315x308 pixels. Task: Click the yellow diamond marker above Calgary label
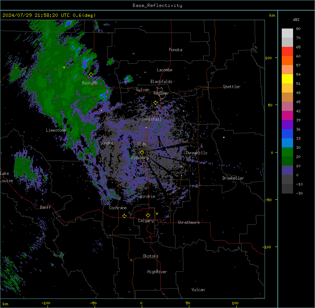tap(148, 215)
